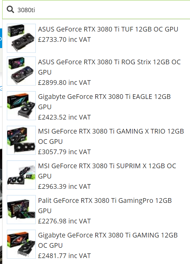This screenshot has height=264, width=190.
Task: Open the Palit GamingPro product thumbnail
Action: [x=21, y=210]
